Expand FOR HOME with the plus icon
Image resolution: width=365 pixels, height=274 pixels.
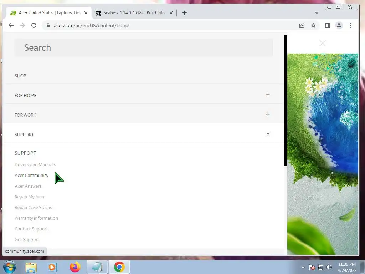(268, 95)
